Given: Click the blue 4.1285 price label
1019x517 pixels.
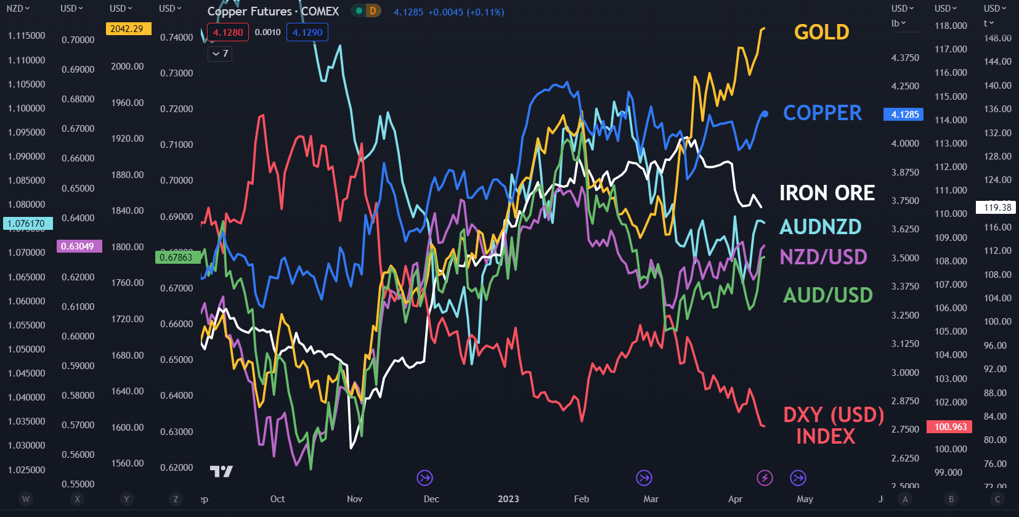Looking at the screenshot, I should click(904, 114).
